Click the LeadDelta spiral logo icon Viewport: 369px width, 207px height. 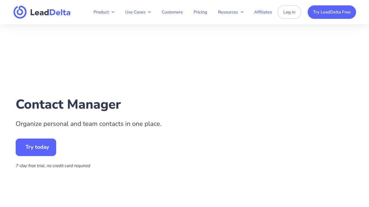20,12
